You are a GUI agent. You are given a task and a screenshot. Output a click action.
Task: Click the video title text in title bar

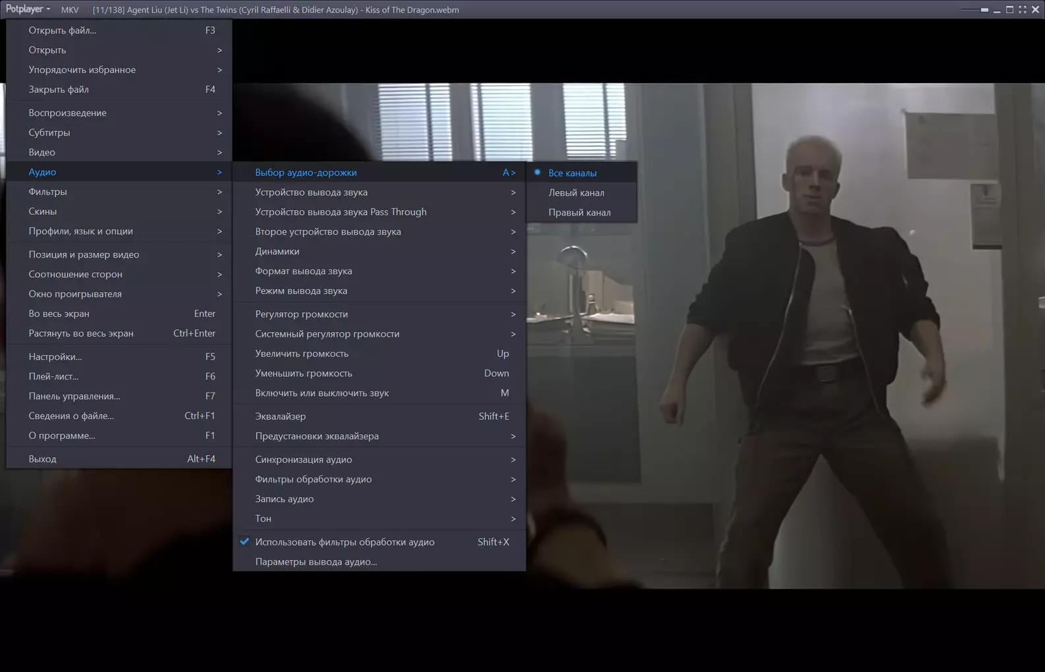point(275,10)
